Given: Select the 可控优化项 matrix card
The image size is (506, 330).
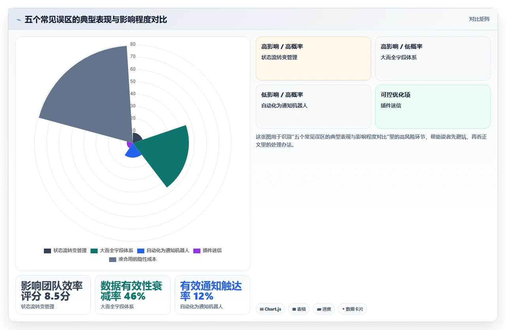Looking at the screenshot, I should pyautogui.click(x=433, y=107).
